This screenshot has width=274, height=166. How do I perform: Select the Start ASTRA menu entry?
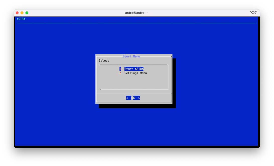pos(134,69)
